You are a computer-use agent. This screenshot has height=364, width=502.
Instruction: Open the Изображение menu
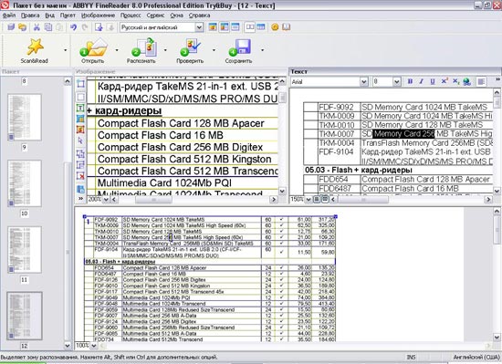98,16
